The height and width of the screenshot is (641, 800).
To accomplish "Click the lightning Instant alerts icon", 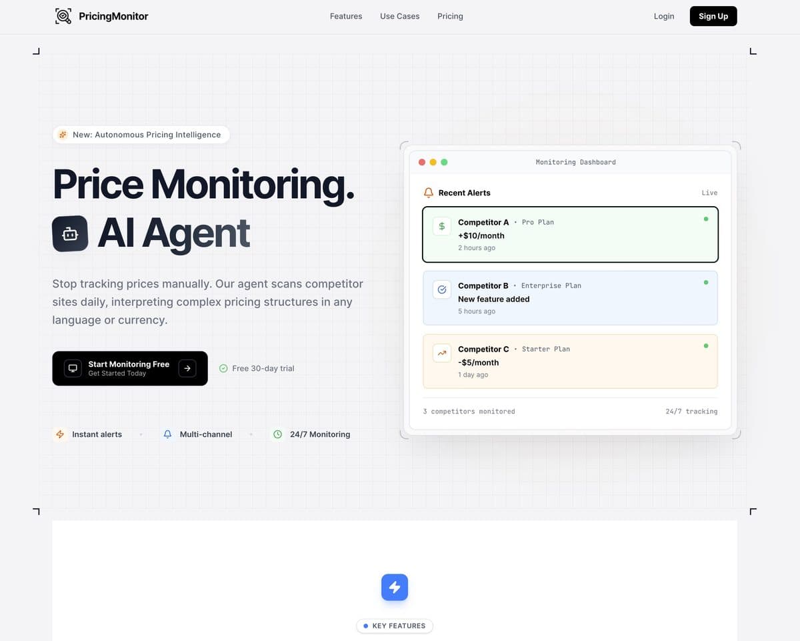I will pos(60,434).
